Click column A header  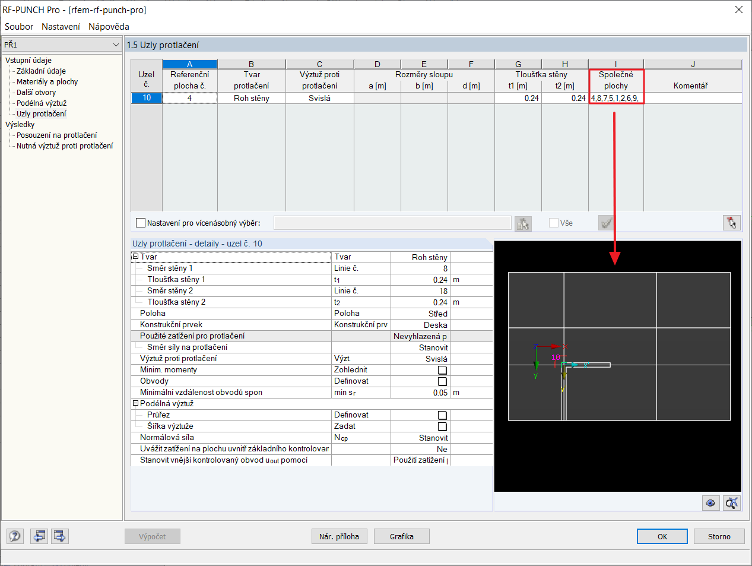190,64
